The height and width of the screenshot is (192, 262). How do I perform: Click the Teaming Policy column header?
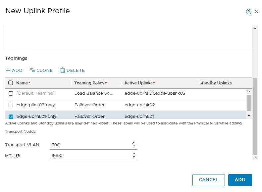pos(90,83)
